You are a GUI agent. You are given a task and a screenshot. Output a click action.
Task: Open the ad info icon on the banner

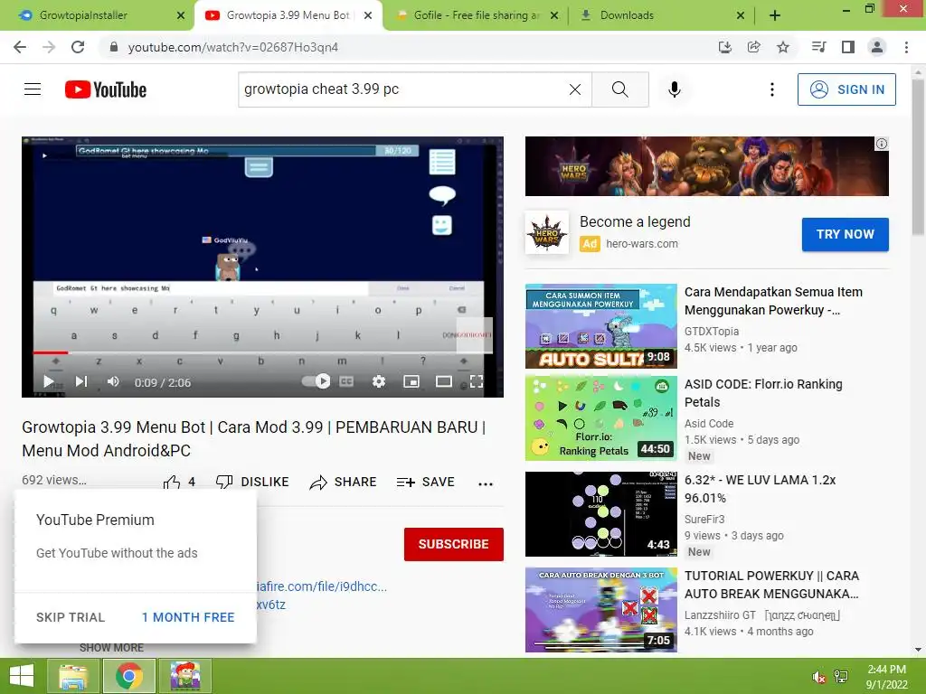pyautogui.click(x=881, y=144)
